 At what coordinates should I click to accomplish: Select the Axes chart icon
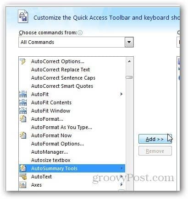[23, 185]
